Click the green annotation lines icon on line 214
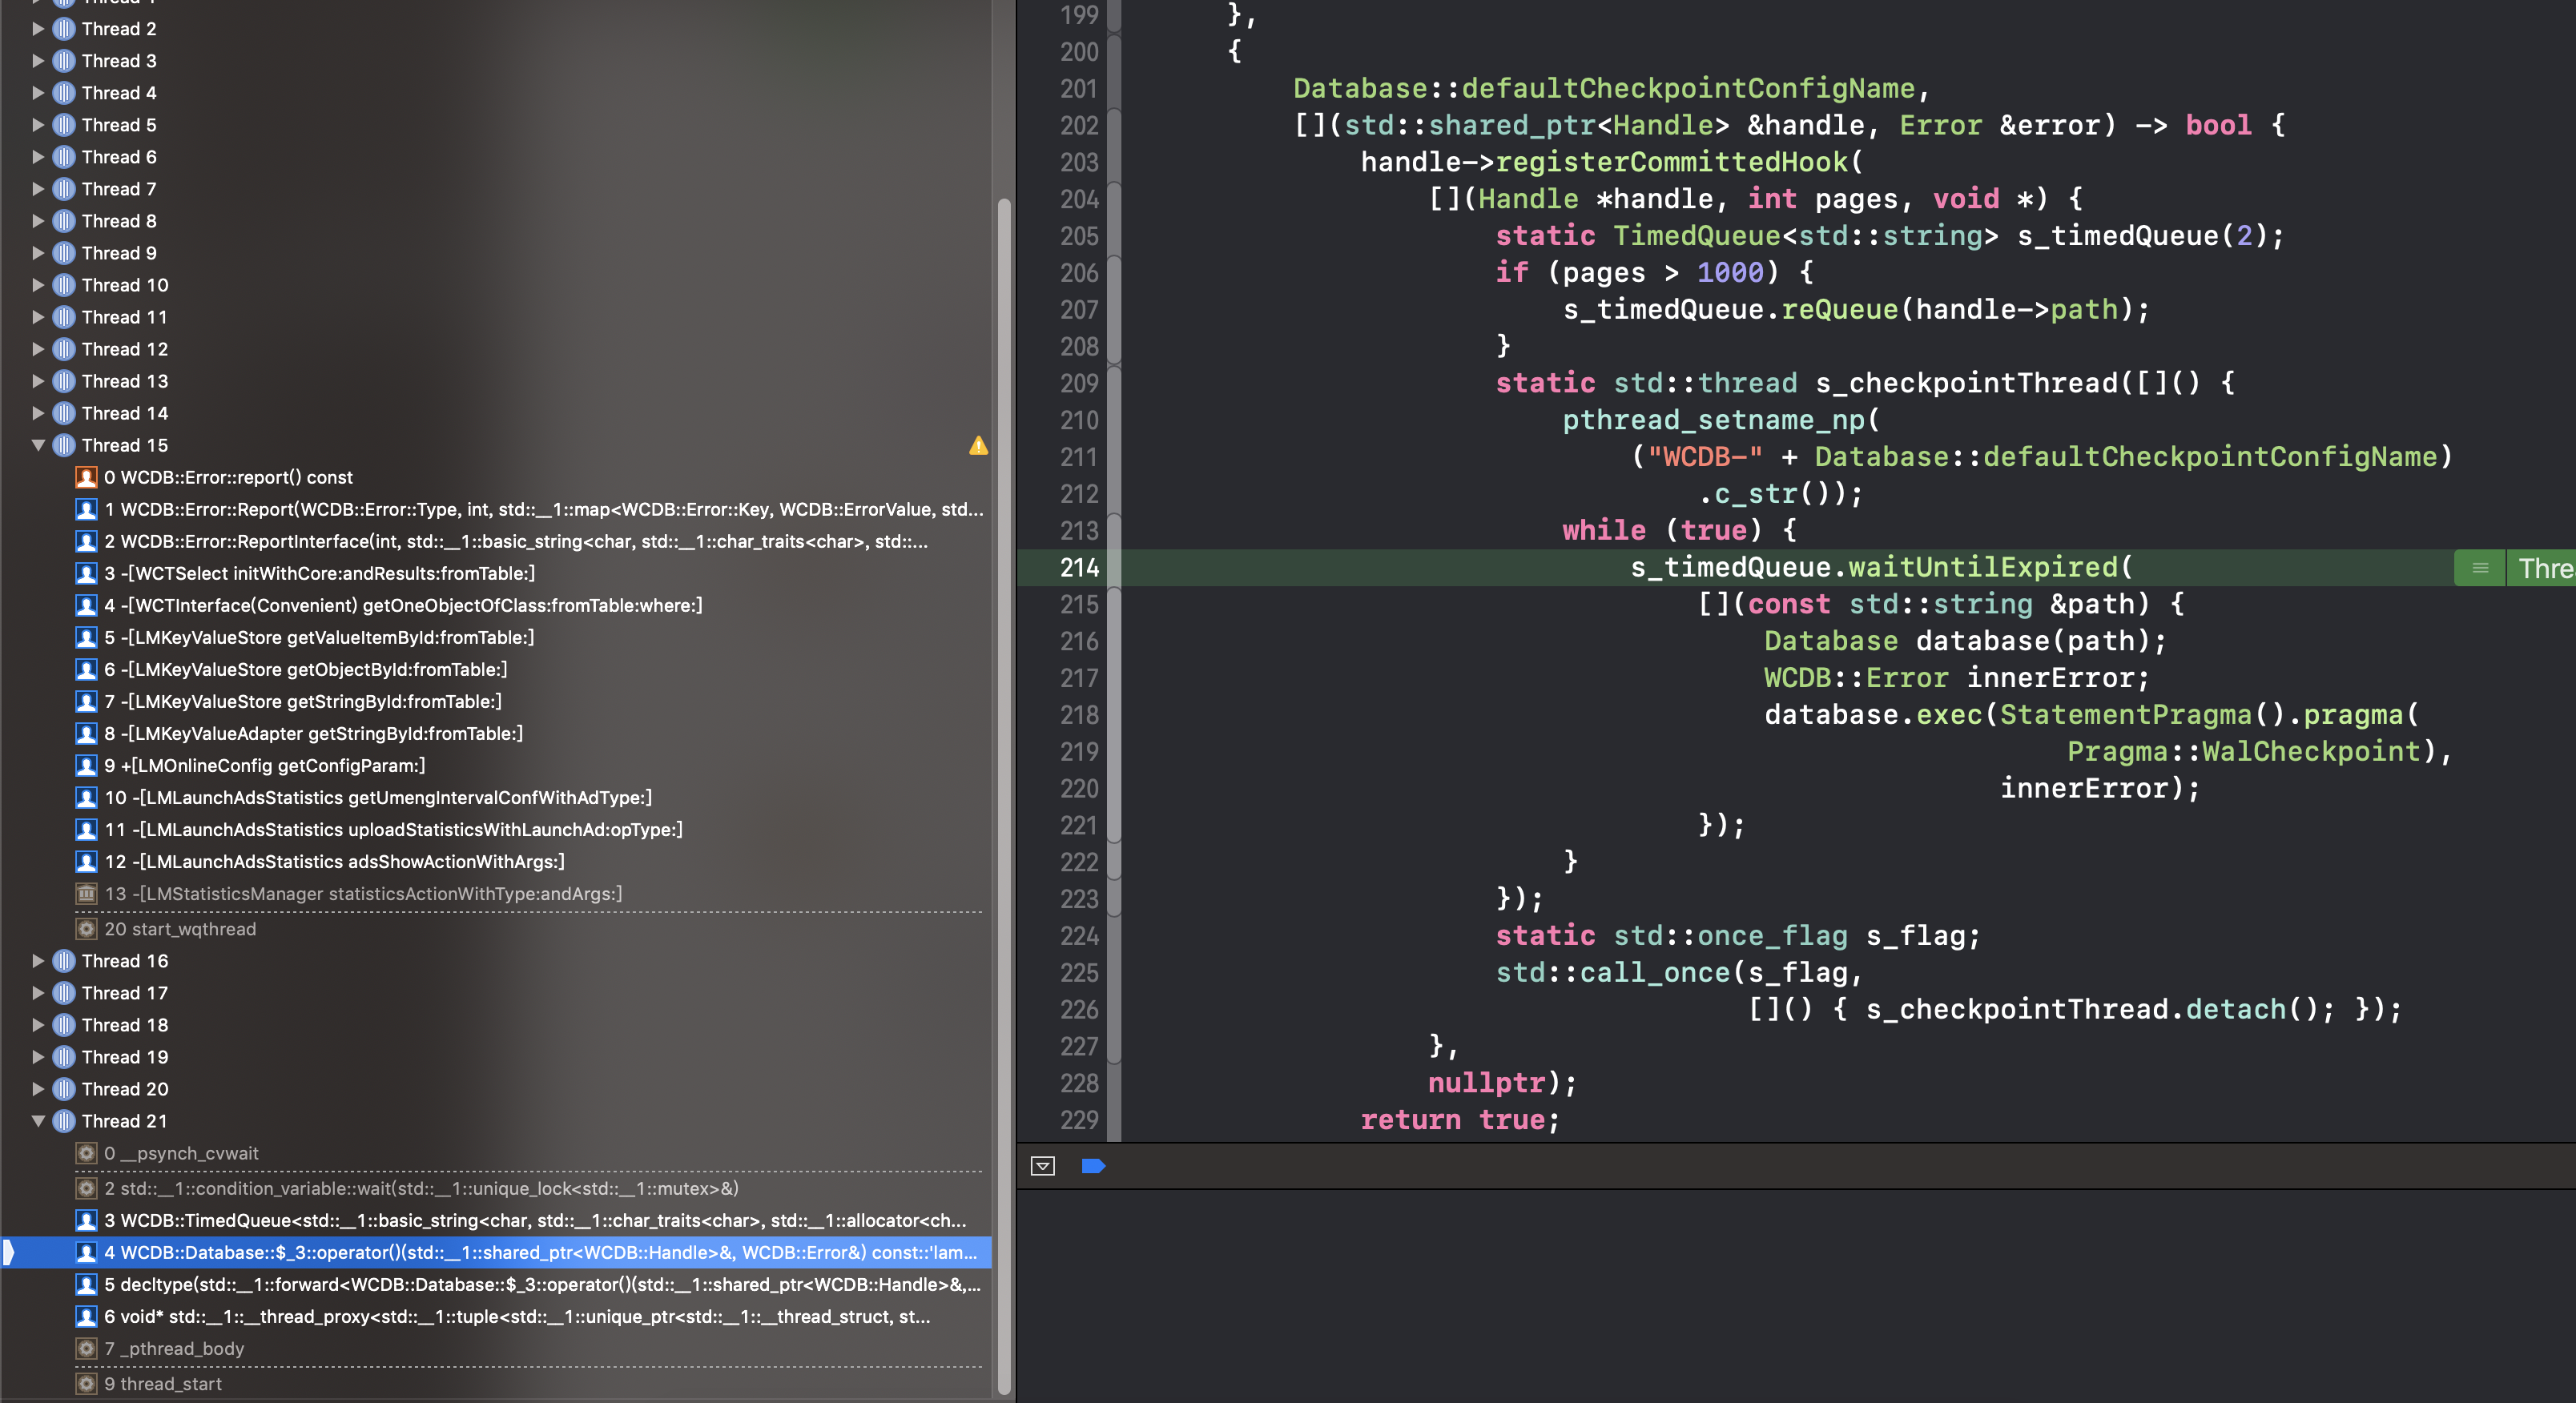The width and height of the screenshot is (2576, 1403). (x=2480, y=568)
